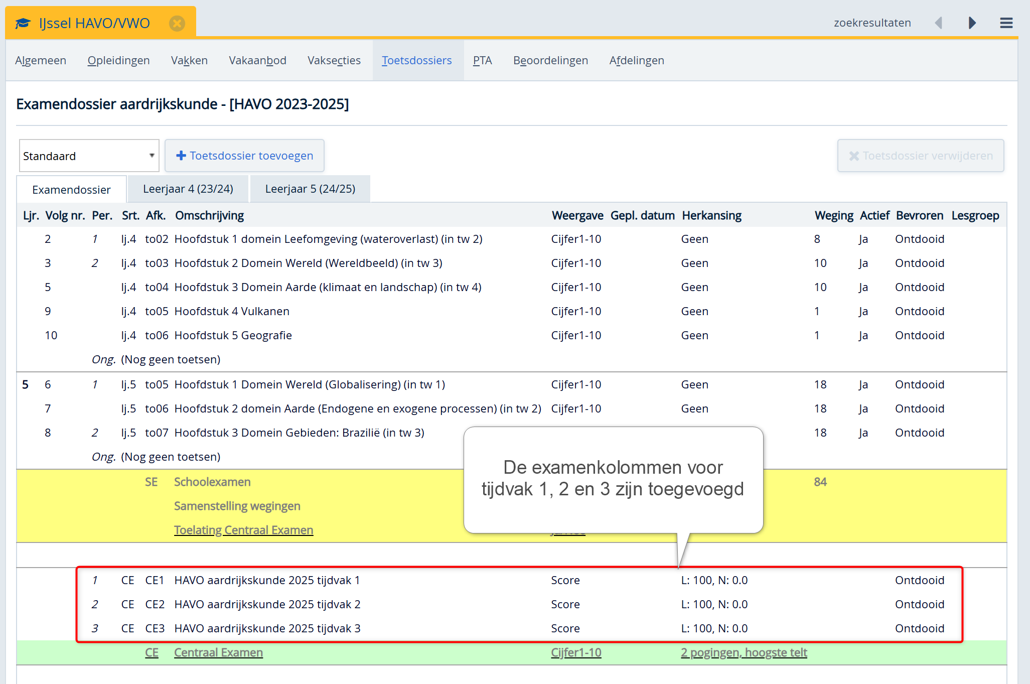Open the Vakaanbod menu tab

tap(257, 61)
